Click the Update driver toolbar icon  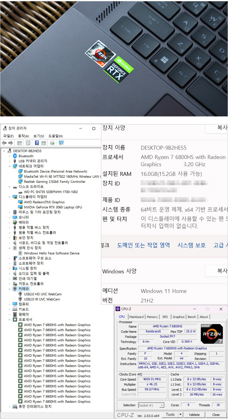click(52, 143)
